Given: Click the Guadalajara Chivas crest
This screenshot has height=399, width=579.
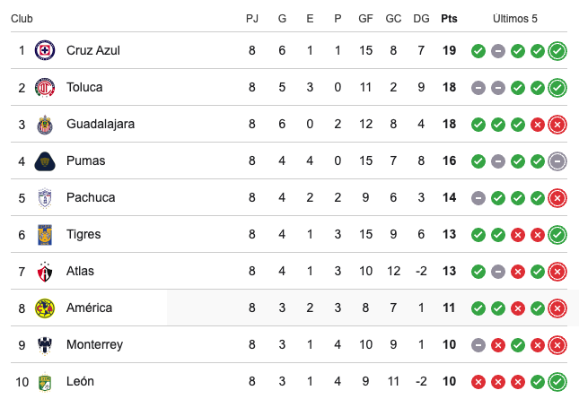Looking at the screenshot, I should (x=44, y=124).
